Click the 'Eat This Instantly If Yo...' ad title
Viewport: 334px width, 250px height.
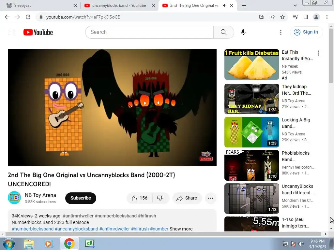point(297,55)
